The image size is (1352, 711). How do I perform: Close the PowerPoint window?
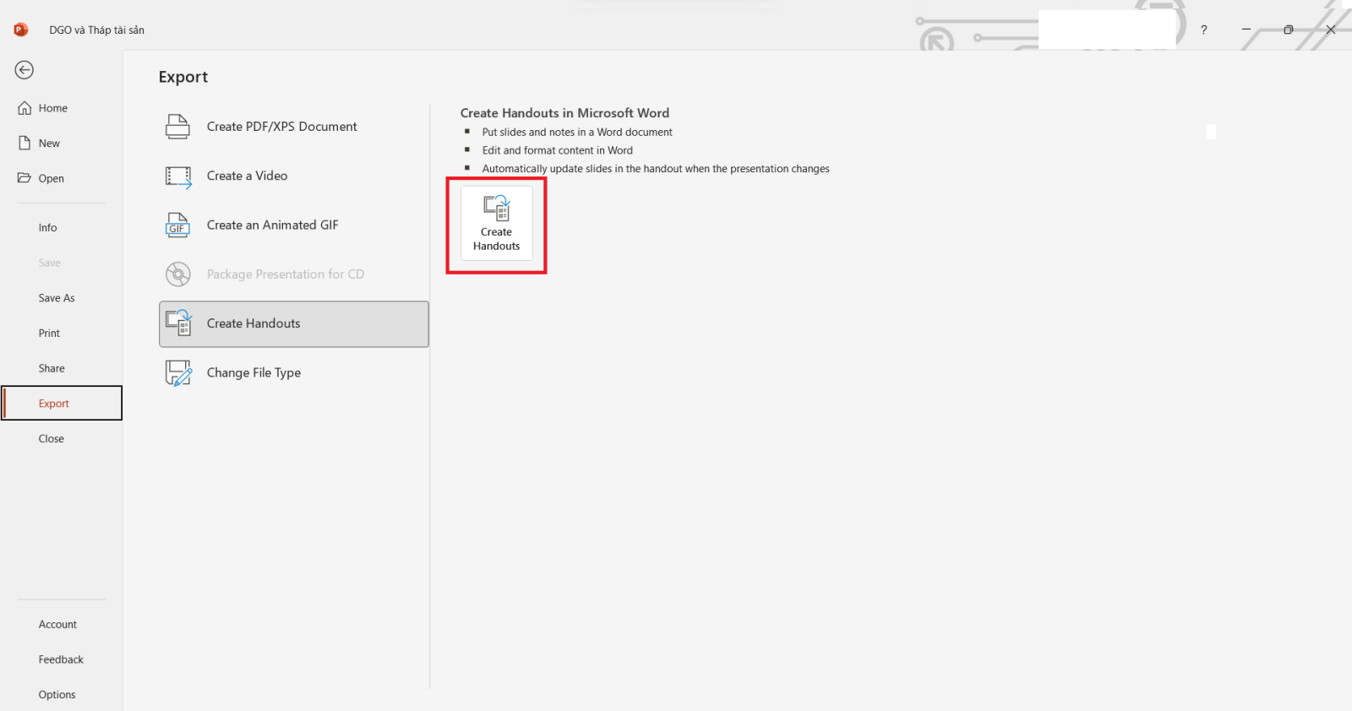(1331, 30)
